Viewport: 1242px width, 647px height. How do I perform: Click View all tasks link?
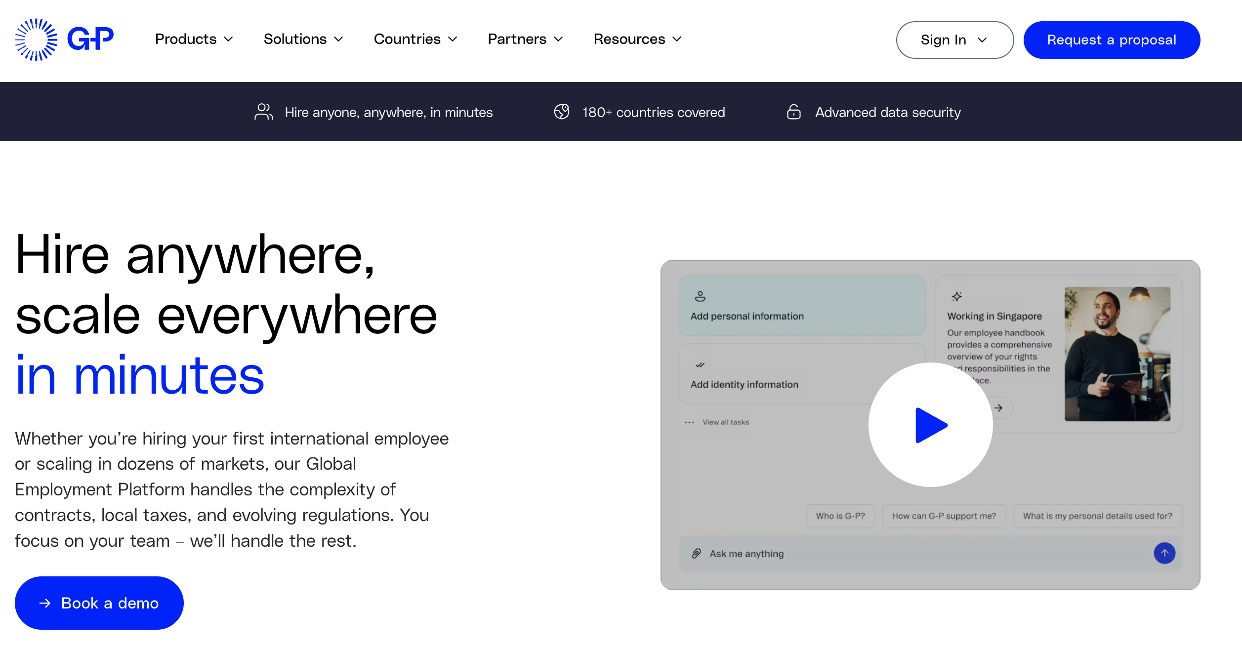point(726,423)
